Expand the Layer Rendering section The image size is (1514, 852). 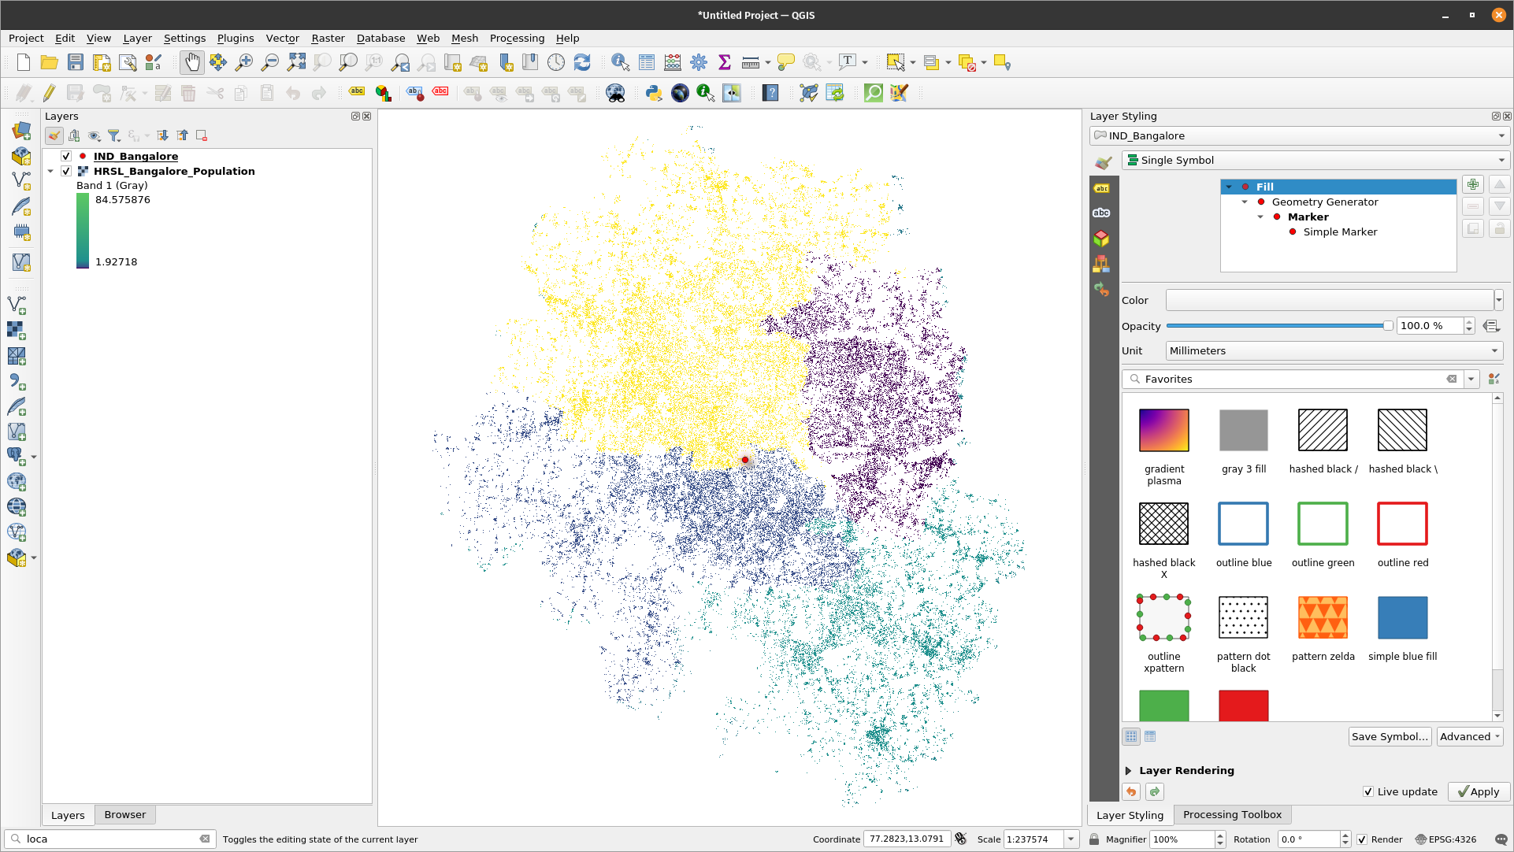point(1128,771)
